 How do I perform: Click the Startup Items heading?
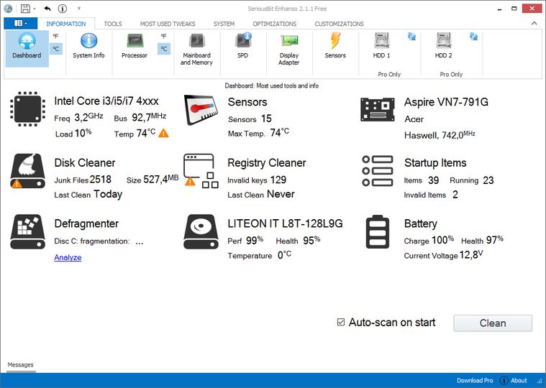pyautogui.click(x=435, y=162)
